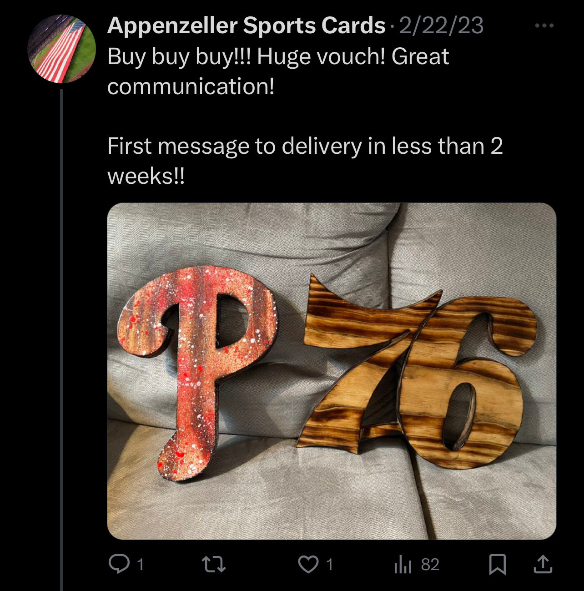The image size is (584, 591).
Task: Click the word "communication!" in the post
Action: click(x=191, y=86)
